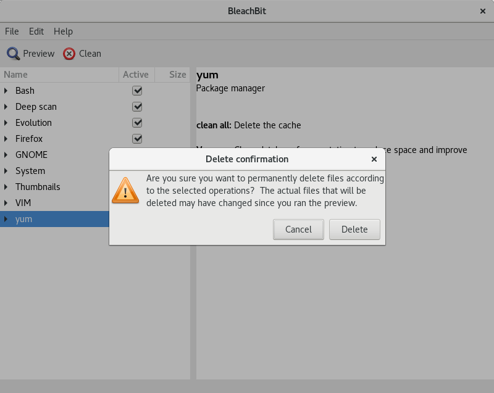Open the Help menu

[x=63, y=31]
